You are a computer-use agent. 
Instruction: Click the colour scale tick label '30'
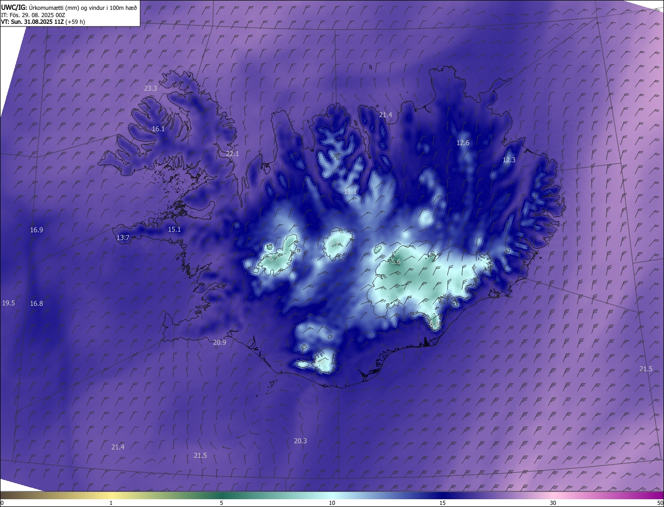(x=553, y=503)
